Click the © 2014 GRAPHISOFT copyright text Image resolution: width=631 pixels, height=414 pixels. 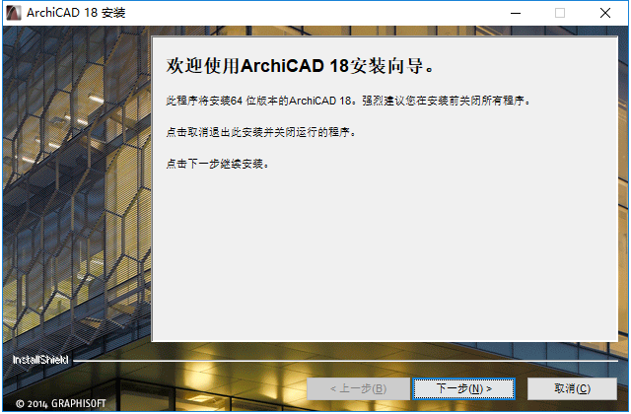click(x=61, y=403)
